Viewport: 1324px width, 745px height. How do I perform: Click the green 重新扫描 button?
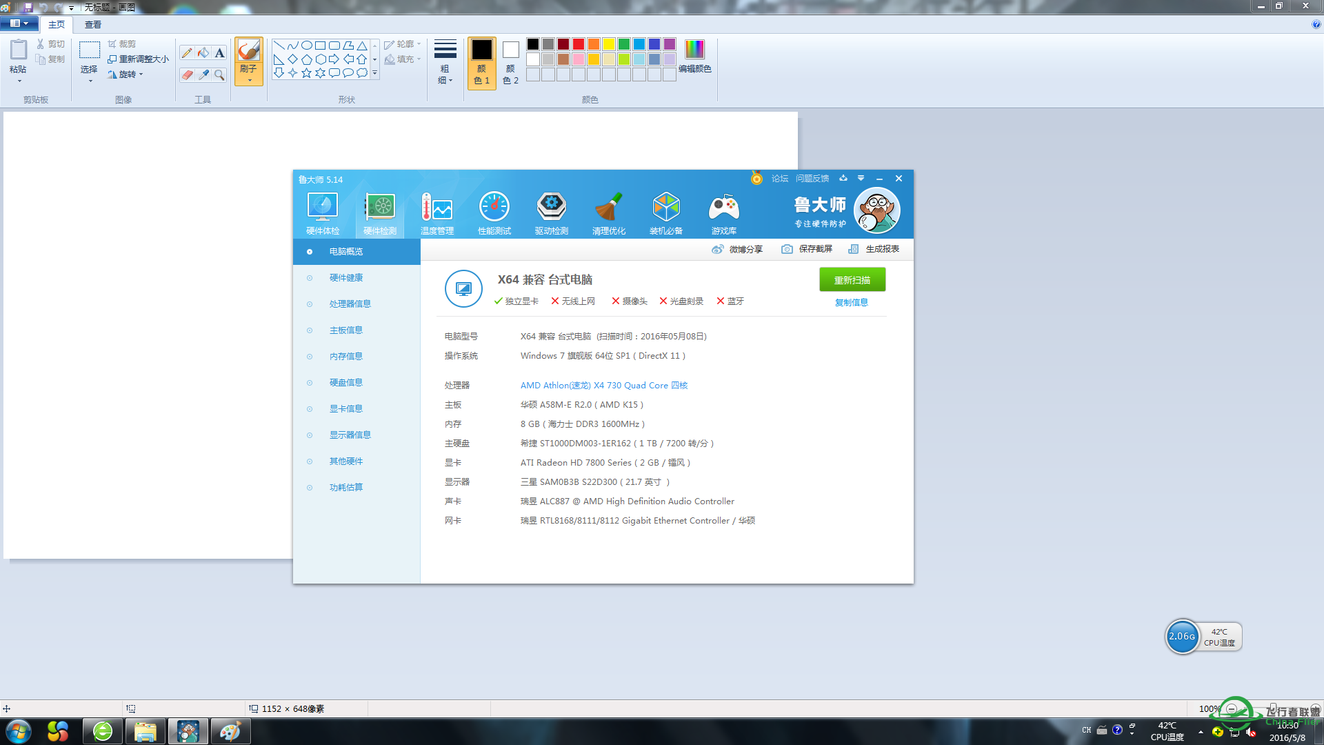tap(852, 280)
